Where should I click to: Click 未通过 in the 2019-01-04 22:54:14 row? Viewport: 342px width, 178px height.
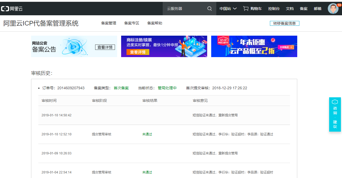147,172
